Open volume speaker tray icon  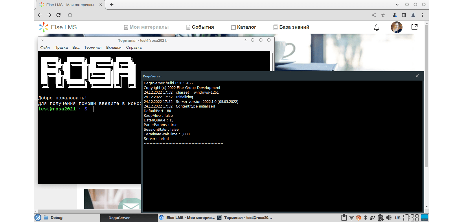(389, 218)
